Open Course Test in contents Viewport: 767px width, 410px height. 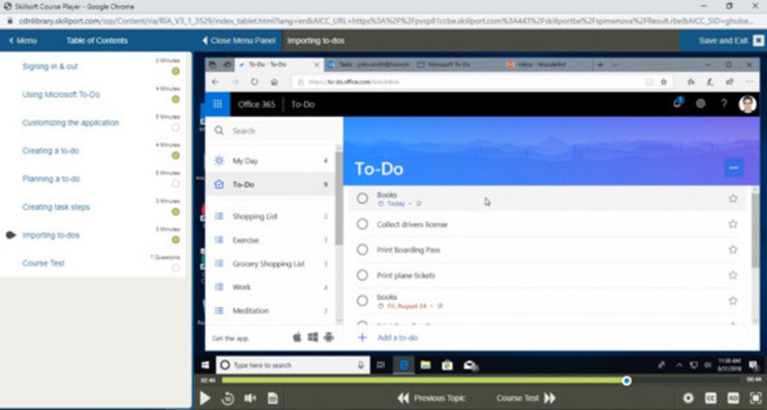pos(43,263)
